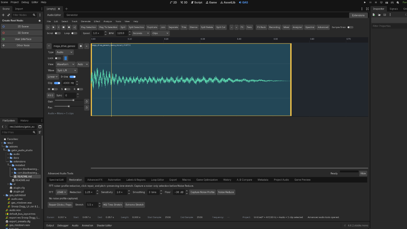Open the Seconds time unit dropdown
This screenshot has height=229, width=407.
(x=141, y=33)
